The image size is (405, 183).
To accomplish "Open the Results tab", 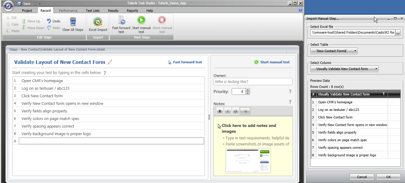I will [x=113, y=11].
